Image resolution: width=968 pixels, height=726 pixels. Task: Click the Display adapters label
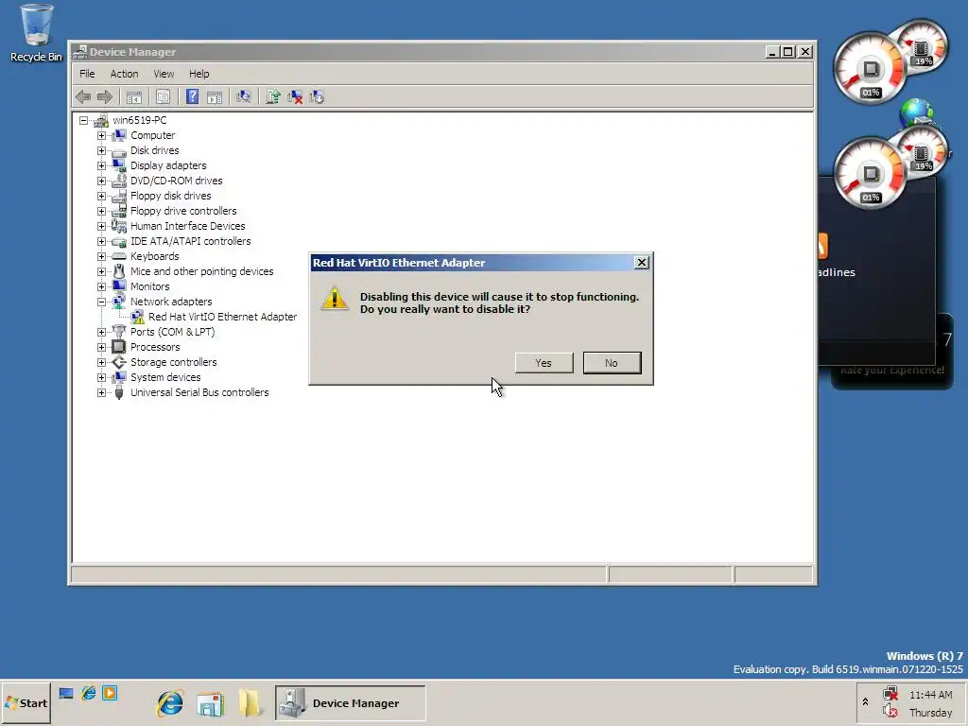click(x=168, y=165)
